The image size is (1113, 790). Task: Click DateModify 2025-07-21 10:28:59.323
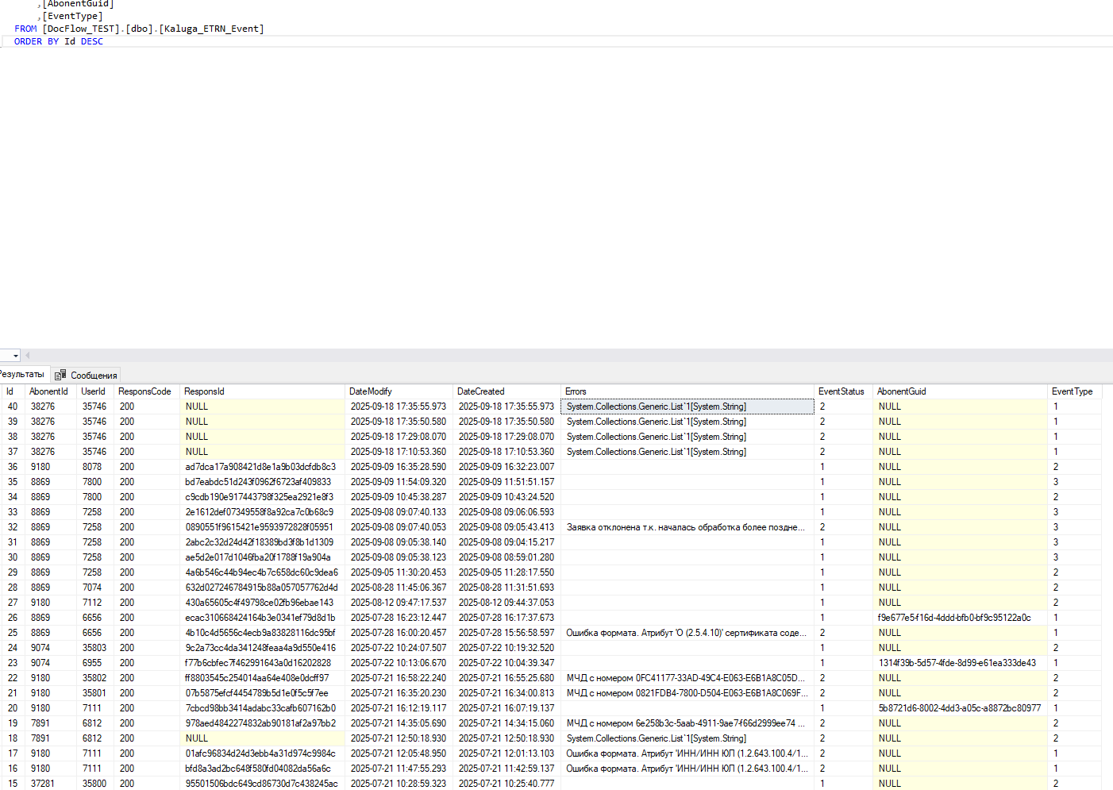tap(399, 784)
